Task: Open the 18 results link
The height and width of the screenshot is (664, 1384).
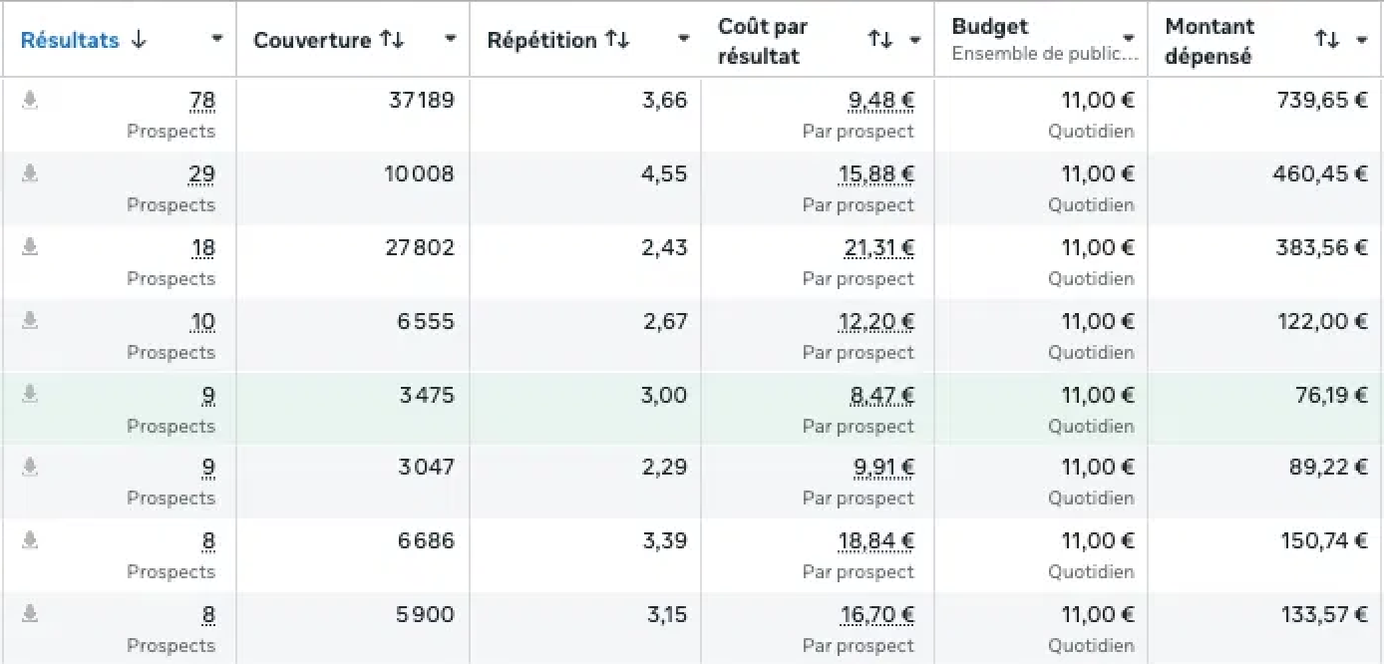Action: tap(201, 248)
